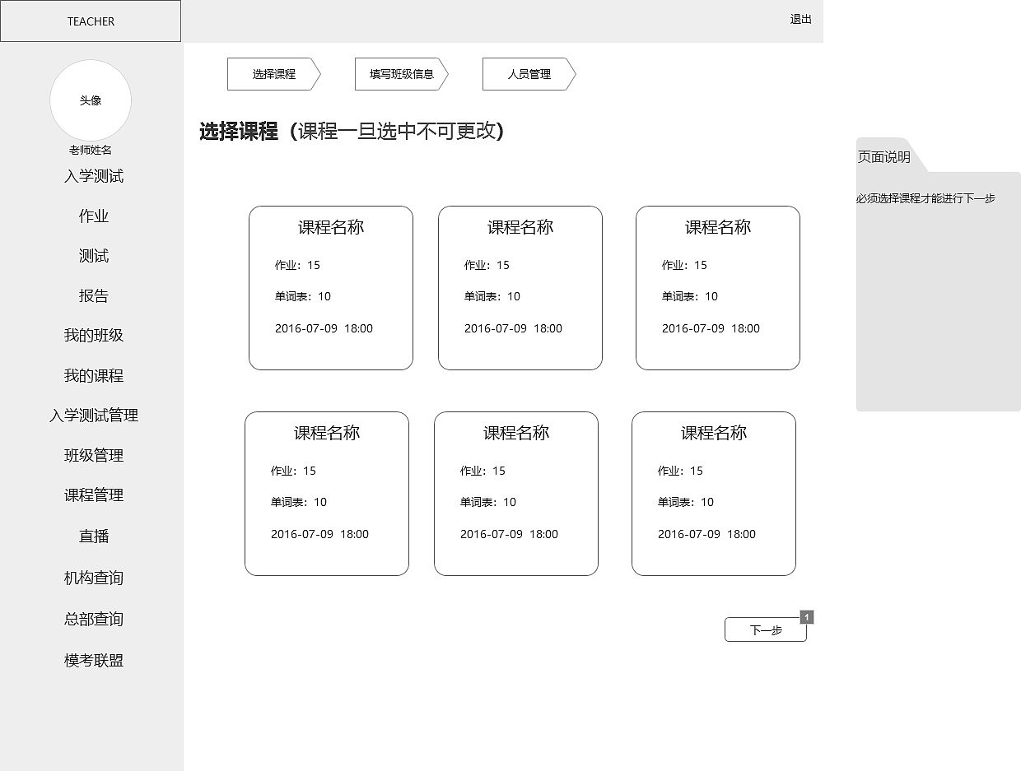This screenshot has width=1021, height=771.
Task: Click the 下一步 button
Action: point(765,629)
